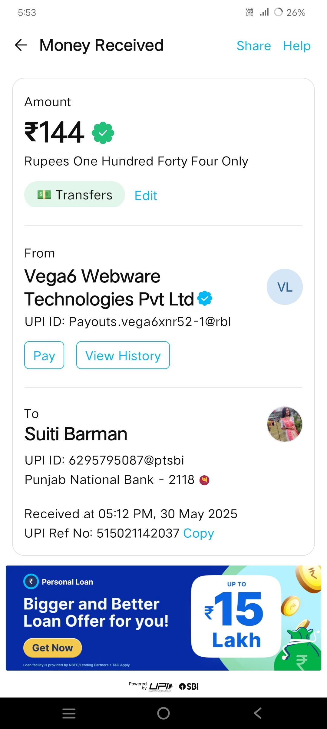Copy the UPI Ref No
The height and width of the screenshot is (729, 327).
coord(199,533)
